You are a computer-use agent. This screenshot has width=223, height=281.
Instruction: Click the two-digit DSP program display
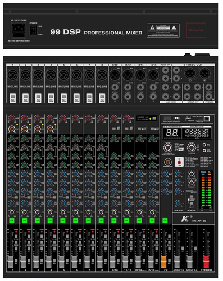(172, 133)
